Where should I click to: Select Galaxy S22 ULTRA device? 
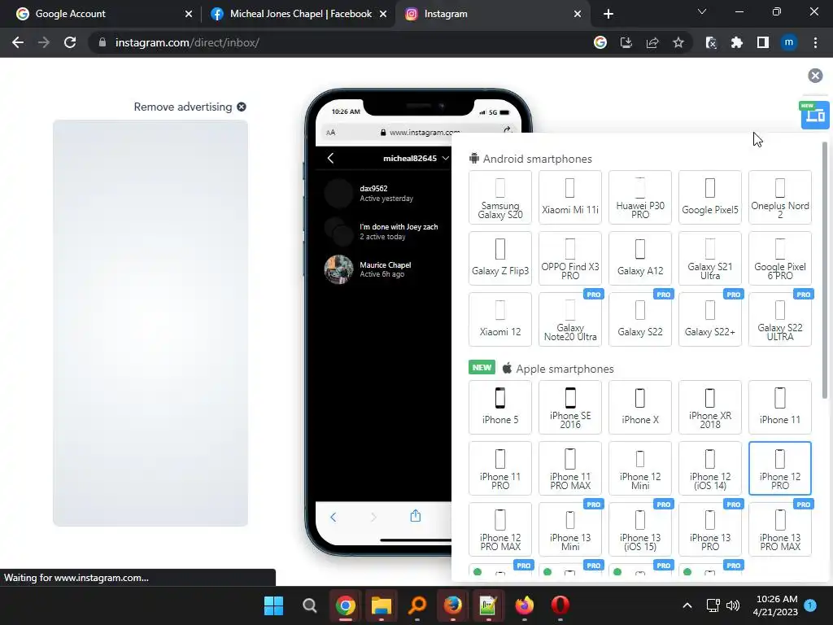pos(780,319)
